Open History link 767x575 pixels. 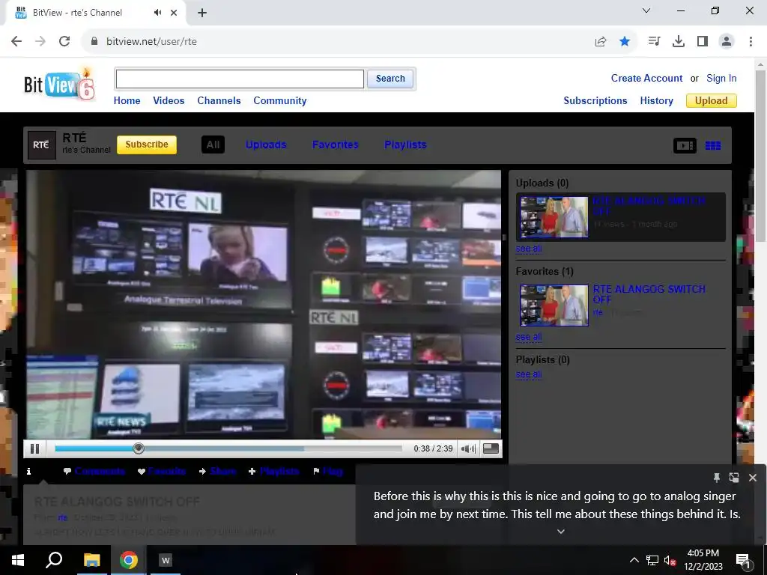[656, 101]
